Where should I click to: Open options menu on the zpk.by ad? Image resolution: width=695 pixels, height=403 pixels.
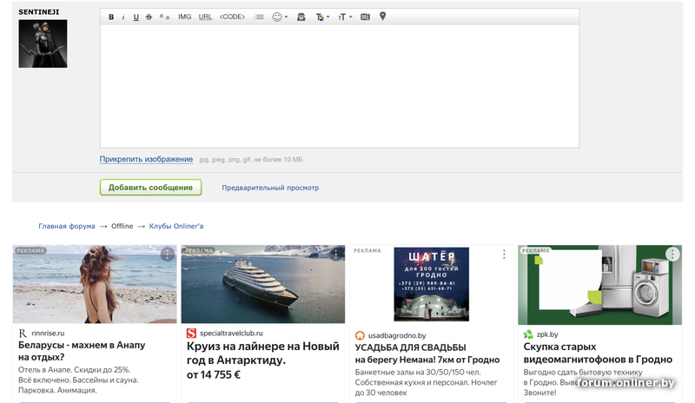(x=672, y=254)
